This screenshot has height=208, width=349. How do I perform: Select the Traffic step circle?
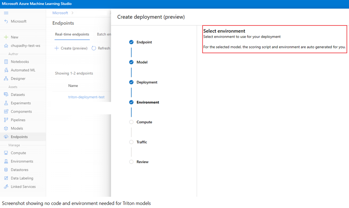131,142
